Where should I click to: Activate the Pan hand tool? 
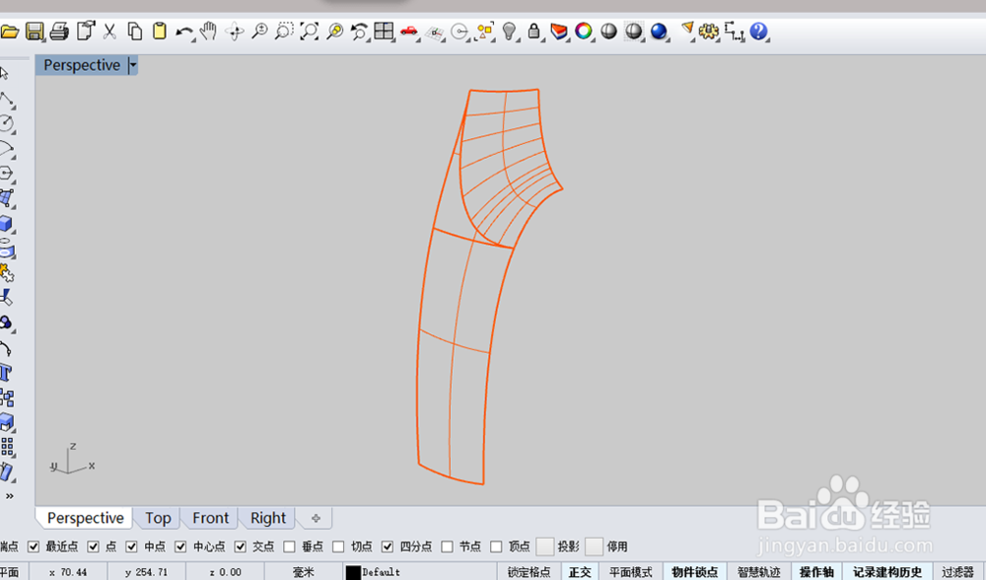tap(208, 31)
